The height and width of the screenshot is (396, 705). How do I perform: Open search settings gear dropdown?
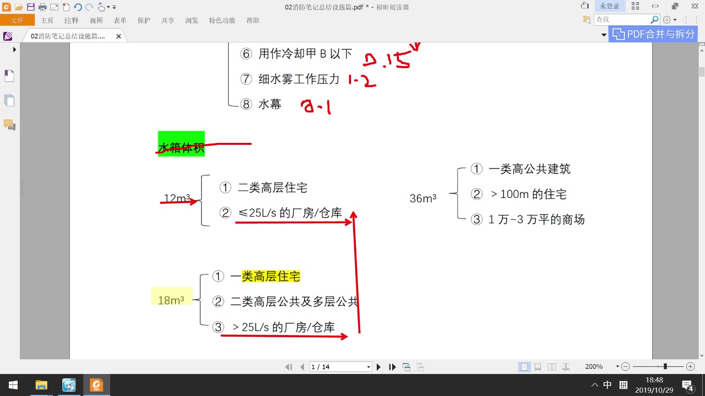tap(669, 20)
